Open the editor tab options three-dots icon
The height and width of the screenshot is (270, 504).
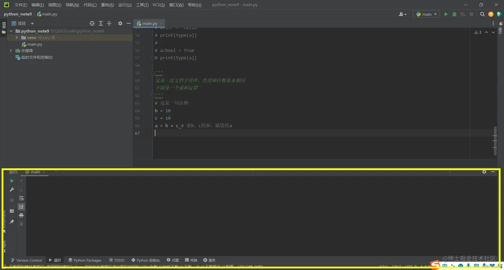[x=494, y=24]
